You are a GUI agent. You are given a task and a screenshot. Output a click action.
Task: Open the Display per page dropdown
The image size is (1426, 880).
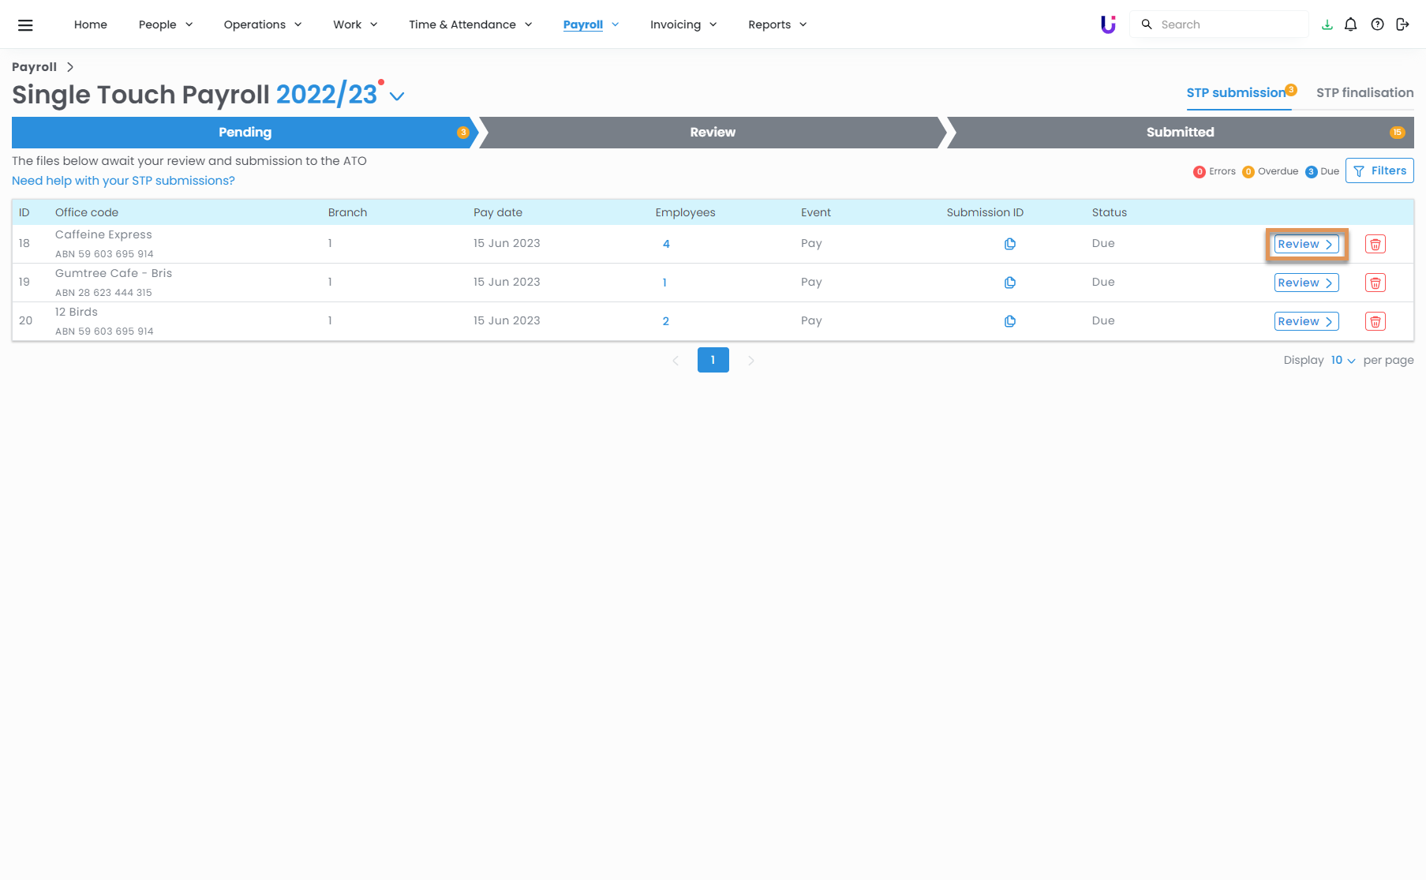point(1342,361)
